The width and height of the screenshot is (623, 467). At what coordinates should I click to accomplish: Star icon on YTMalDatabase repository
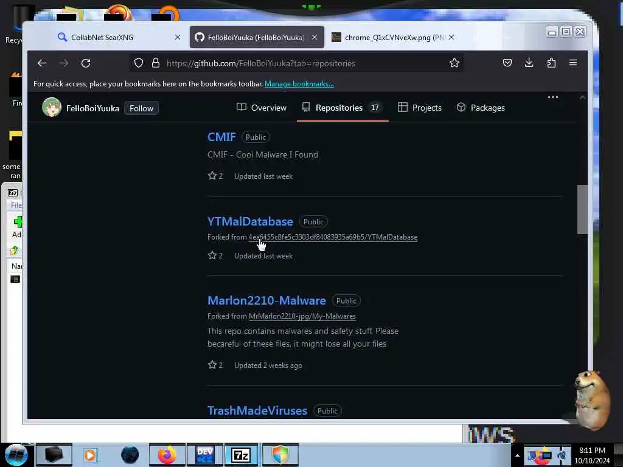tap(212, 255)
